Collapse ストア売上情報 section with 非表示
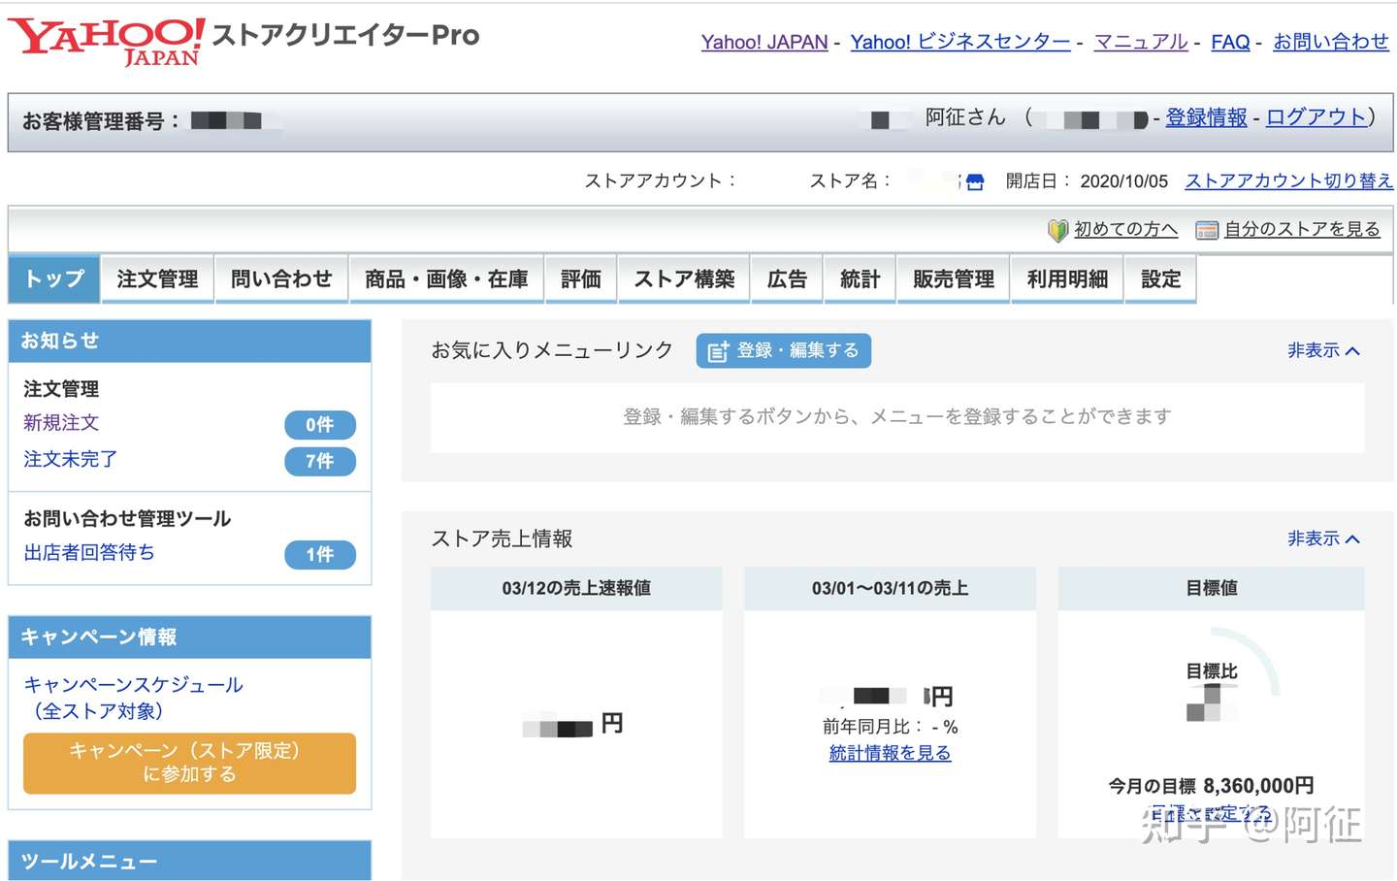 point(1323,538)
